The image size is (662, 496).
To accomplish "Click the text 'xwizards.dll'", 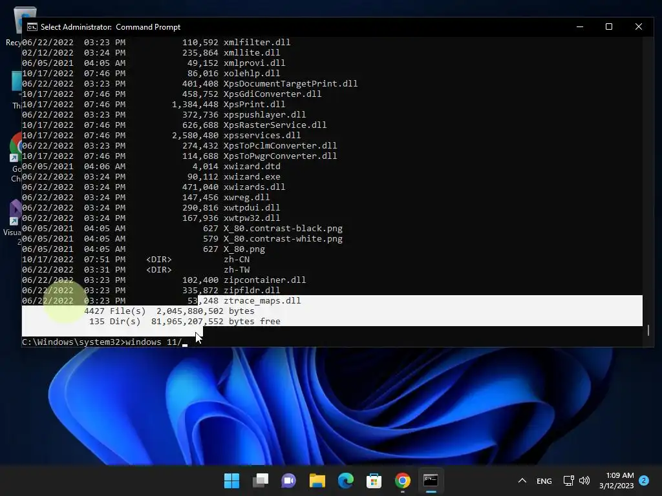I will point(254,187).
